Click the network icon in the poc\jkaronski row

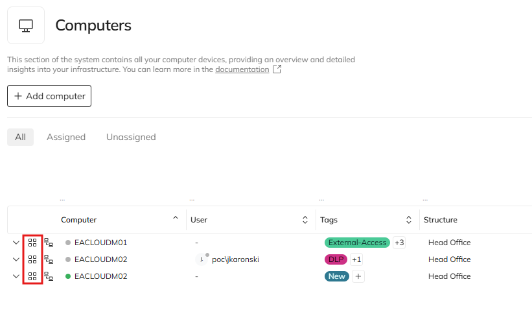tap(49, 259)
